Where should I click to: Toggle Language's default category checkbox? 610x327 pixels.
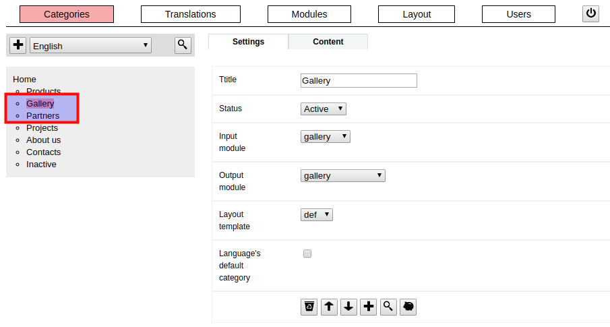pyautogui.click(x=307, y=254)
